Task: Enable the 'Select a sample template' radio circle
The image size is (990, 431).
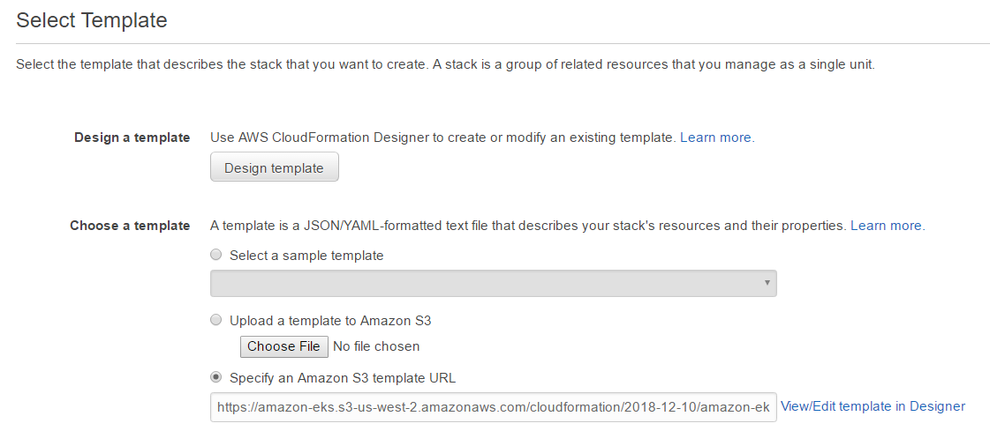Action: [216, 256]
